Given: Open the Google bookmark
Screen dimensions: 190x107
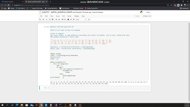Looking at the screenshot, I should [11, 8].
